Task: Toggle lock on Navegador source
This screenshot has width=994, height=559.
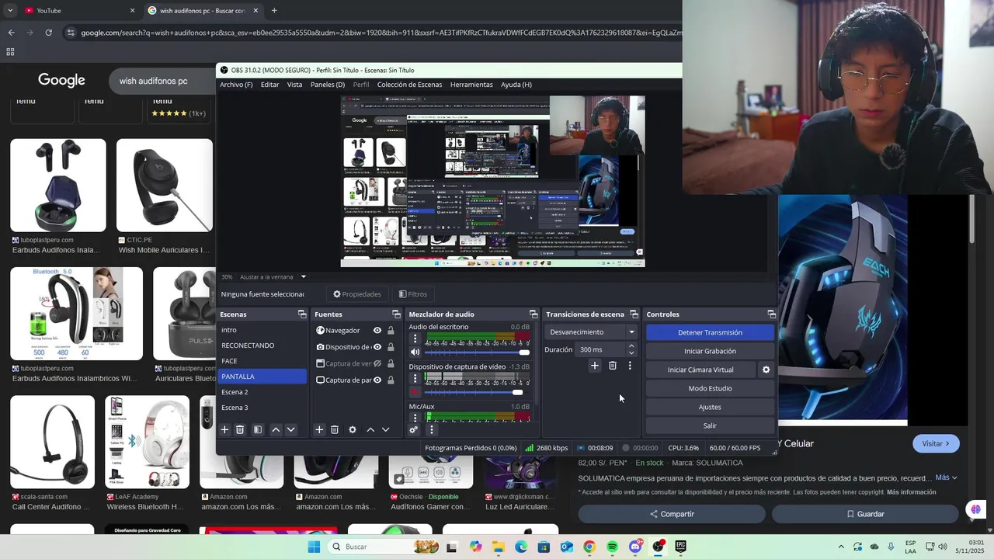Action: coord(391,330)
